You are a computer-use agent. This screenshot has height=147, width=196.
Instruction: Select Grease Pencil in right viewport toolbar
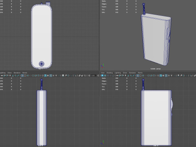click(x=134, y=76)
